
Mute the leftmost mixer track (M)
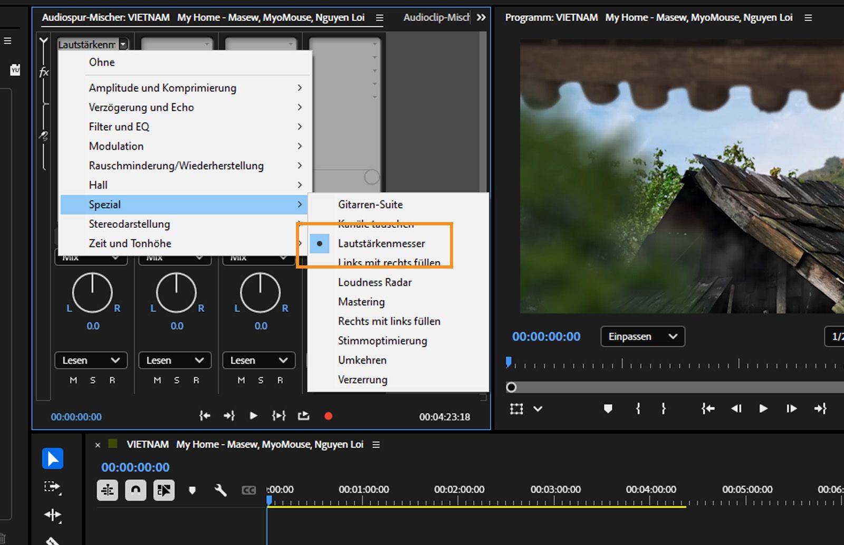pyautogui.click(x=73, y=380)
